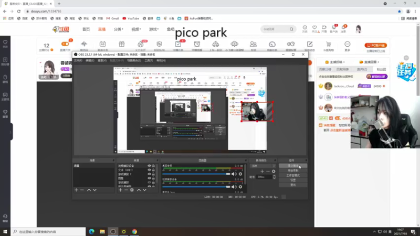Click the orange PC客户端 button
The image size is (420, 236).
point(375,46)
